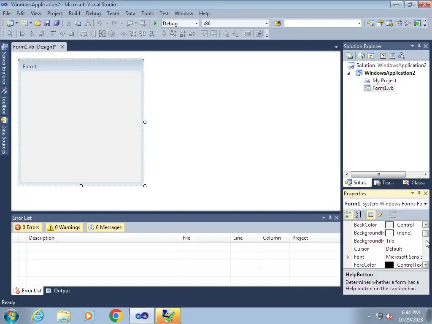Open the x86 platform dropdown
The image size is (432, 324).
point(267,24)
